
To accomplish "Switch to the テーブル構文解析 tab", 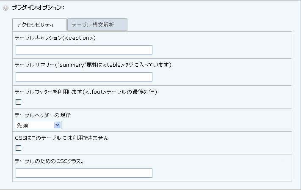I will (97, 24).
